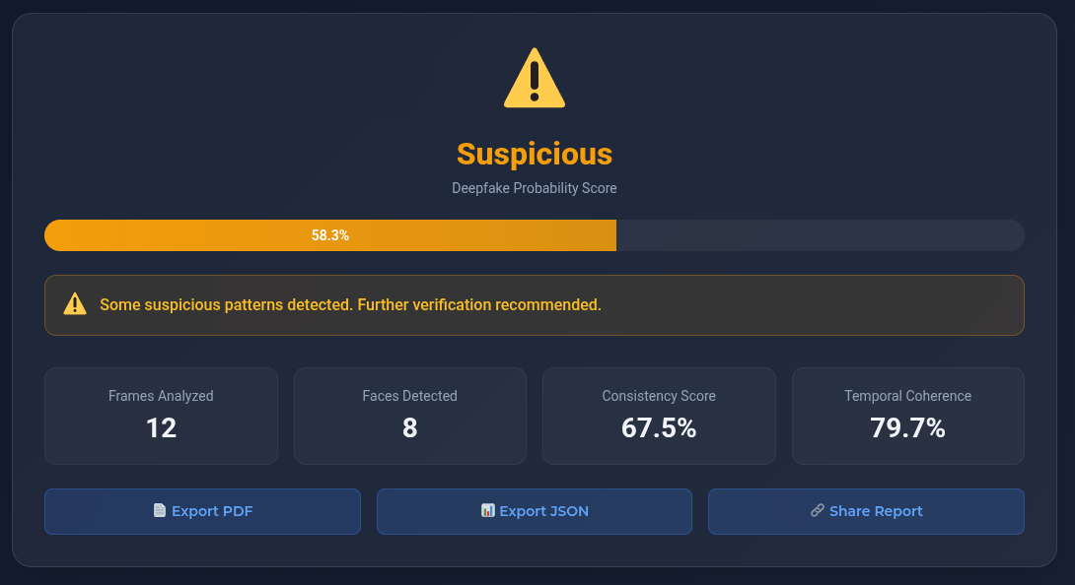The width and height of the screenshot is (1075, 585).
Task: Open the Frames Analyzed stat card
Action: [161, 415]
